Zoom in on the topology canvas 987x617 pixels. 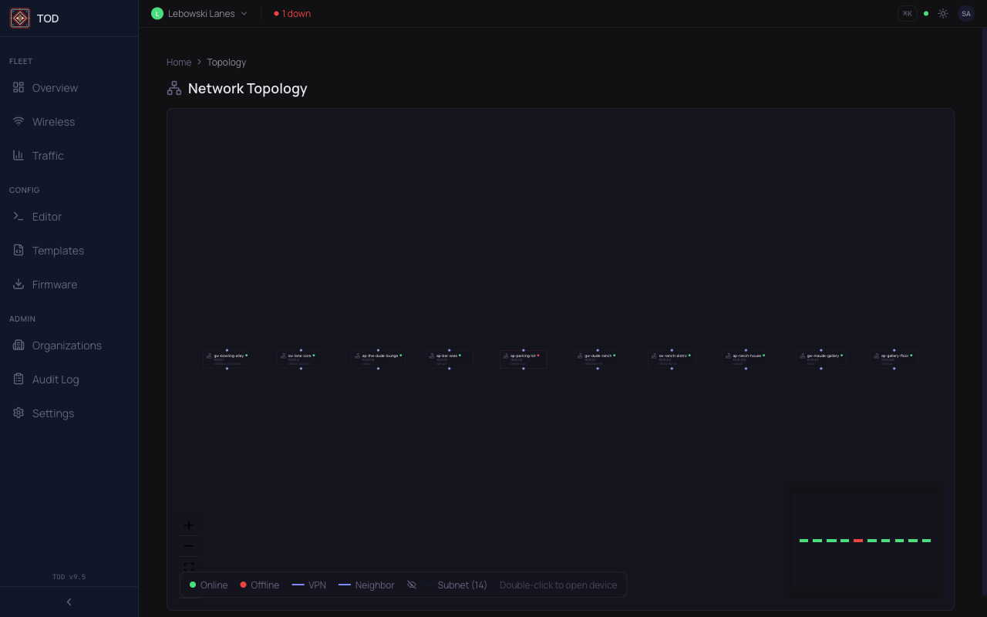(x=189, y=525)
